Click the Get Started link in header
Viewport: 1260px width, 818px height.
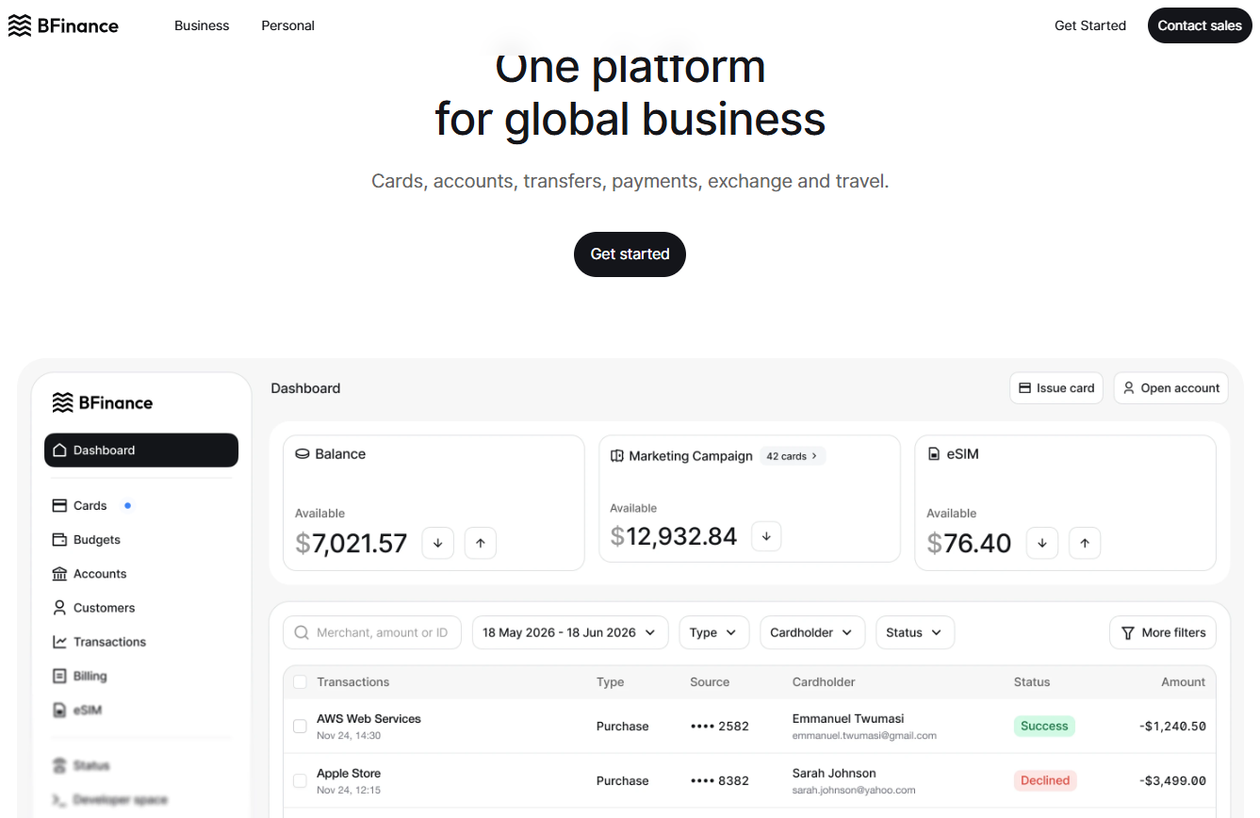[x=1090, y=25]
